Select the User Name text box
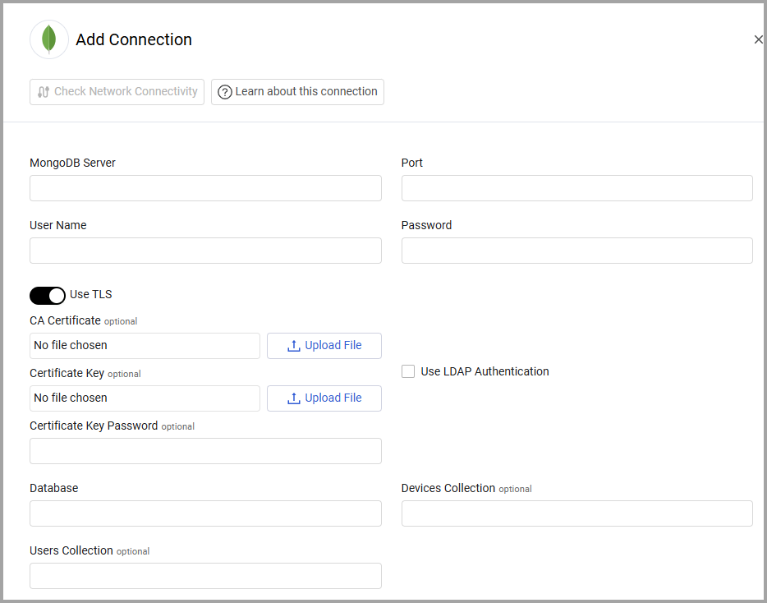This screenshot has height=603, width=767. tap(205, 251)
